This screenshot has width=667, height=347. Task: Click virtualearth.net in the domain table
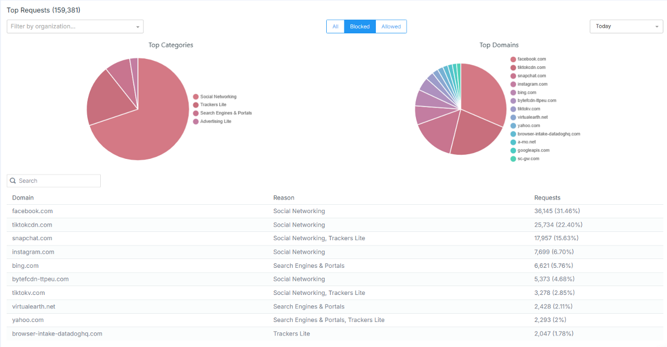34,306
